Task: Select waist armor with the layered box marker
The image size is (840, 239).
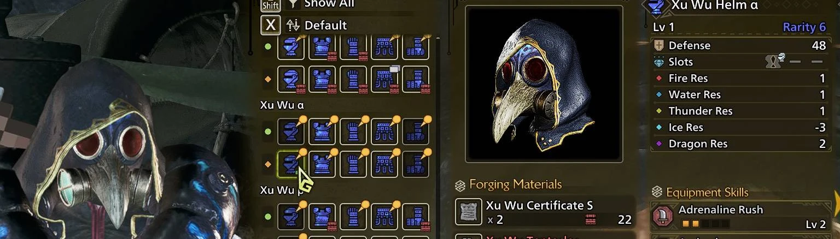Action: click(384, 79)
